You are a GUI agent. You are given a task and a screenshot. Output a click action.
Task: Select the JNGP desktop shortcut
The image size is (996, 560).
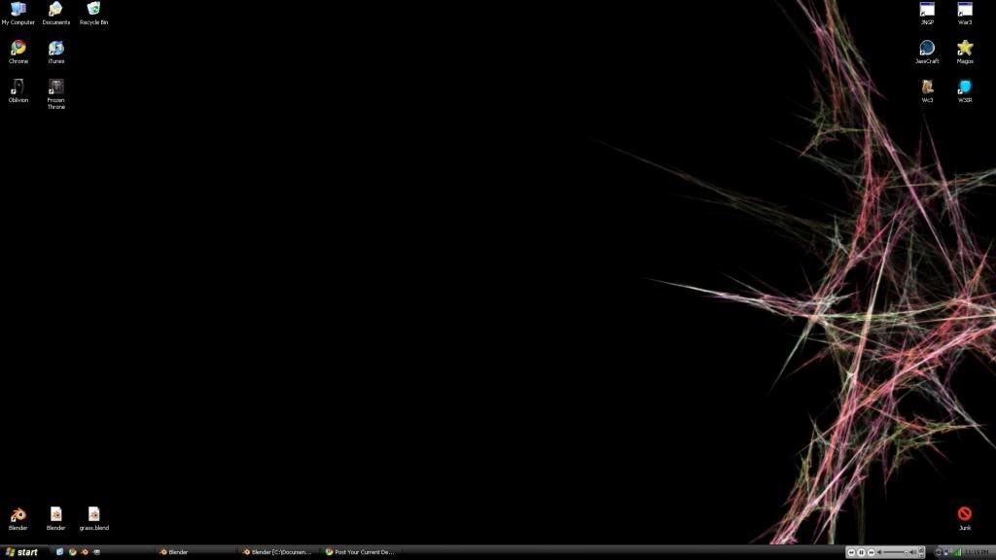coord(927,14)
